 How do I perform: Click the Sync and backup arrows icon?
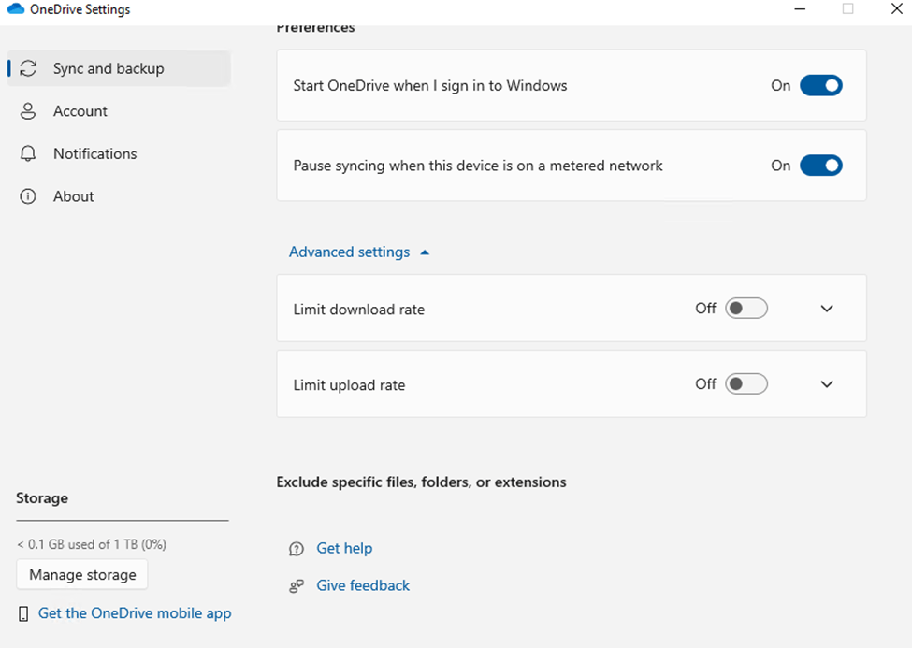pyautogui.click(x=28, y=68)
